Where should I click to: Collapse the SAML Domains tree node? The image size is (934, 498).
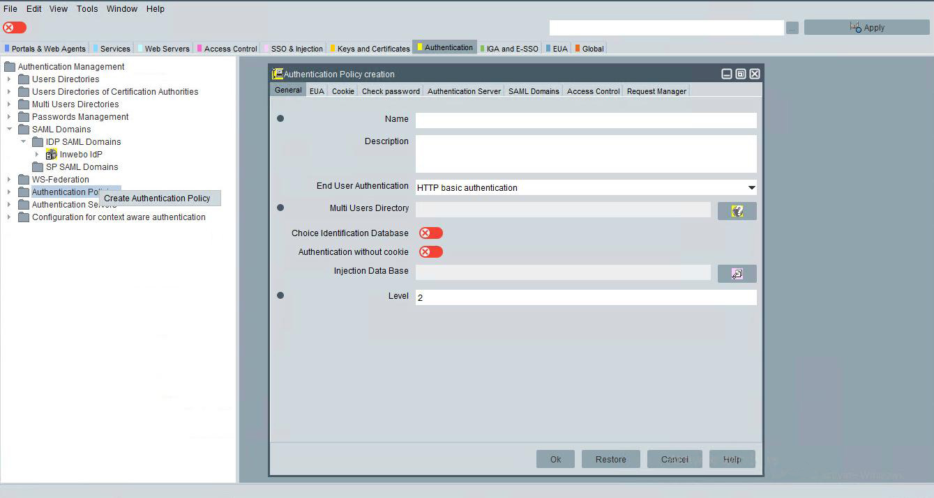click(x=10, y=130)
